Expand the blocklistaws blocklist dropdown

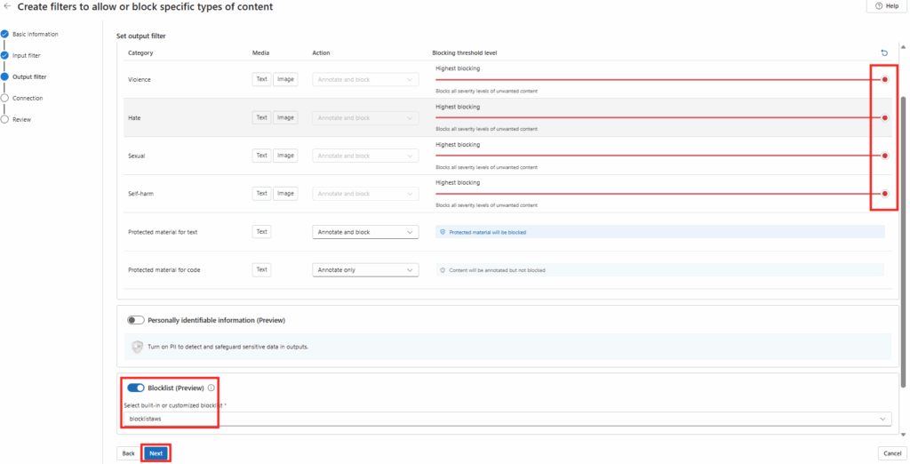click(x=507, y=419)
